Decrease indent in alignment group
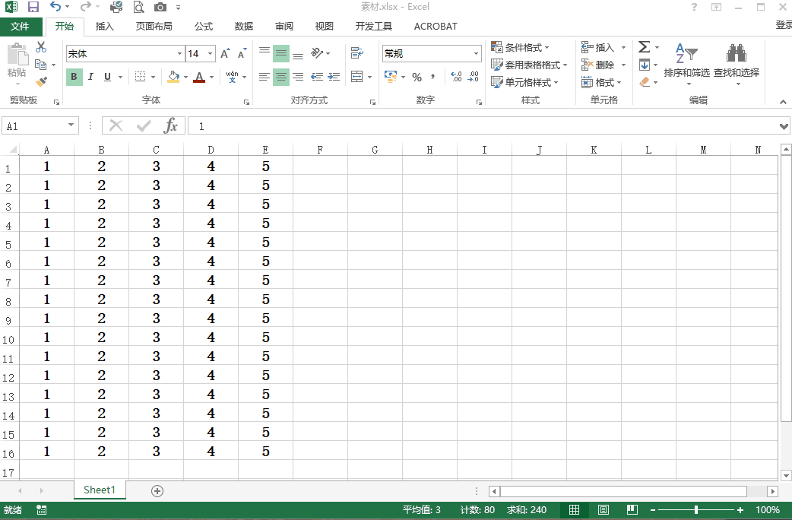 coord(317,77)
